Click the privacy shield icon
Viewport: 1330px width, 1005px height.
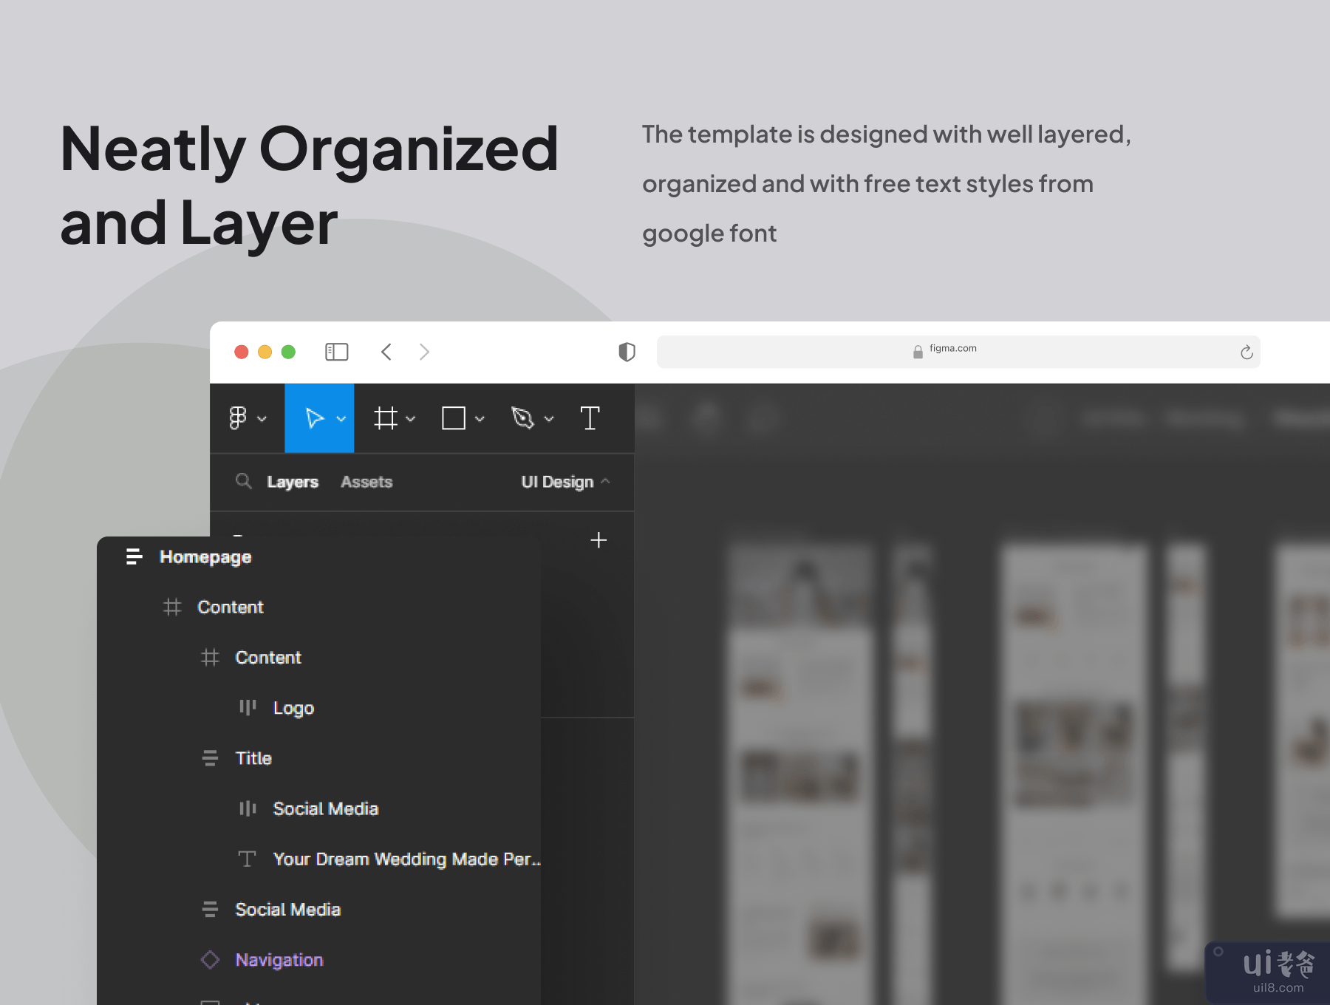[x=627, y=352]
